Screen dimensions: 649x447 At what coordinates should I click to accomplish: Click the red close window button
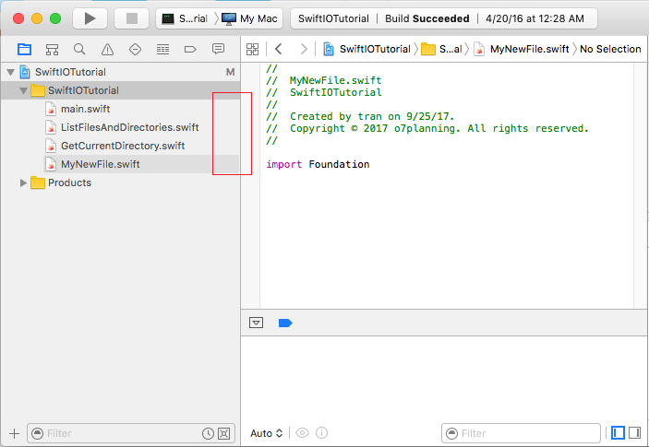(x=18, y=18)
